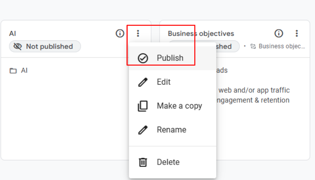
Task: Select Rename in the context menu
Action: [x=171, y=130]
